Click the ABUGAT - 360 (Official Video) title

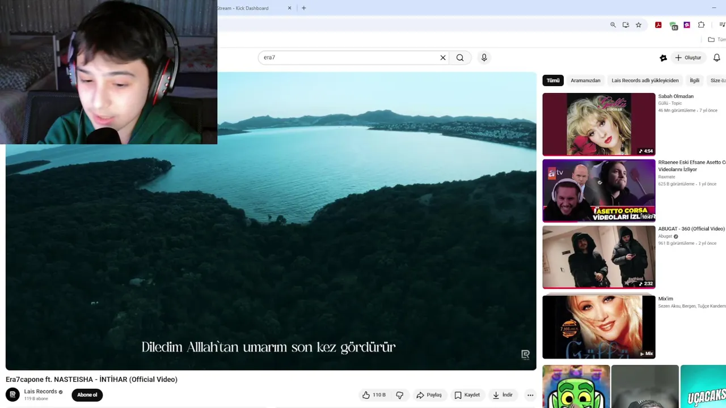point(691,229)
